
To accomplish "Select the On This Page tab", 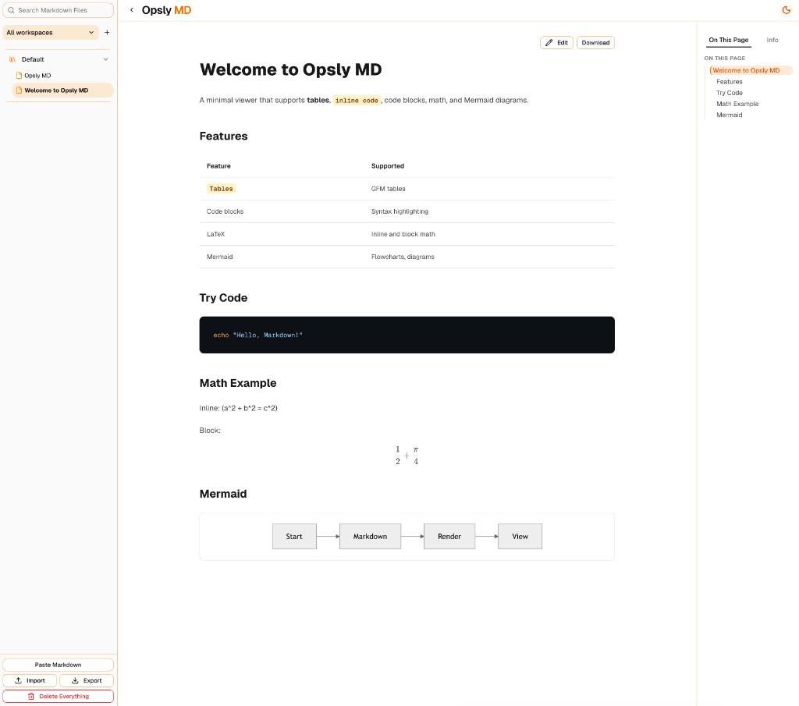I will [728, 40].
